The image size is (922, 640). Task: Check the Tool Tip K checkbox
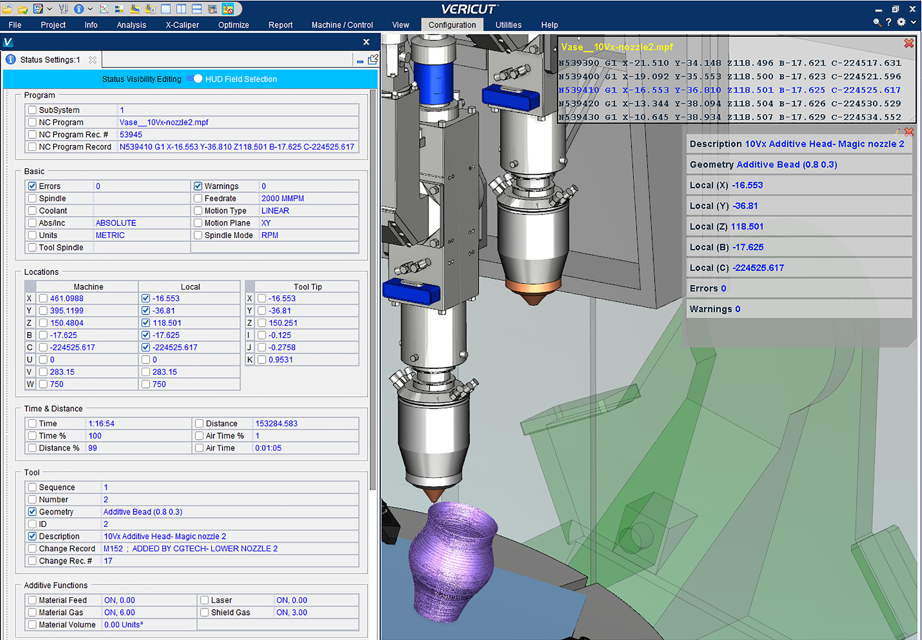pos(262,360)
